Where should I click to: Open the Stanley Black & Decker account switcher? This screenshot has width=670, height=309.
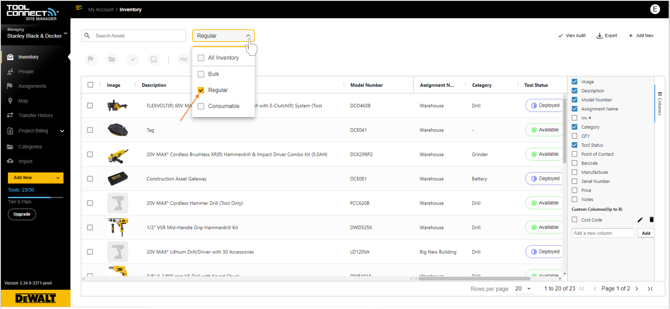tap(37, 34)
